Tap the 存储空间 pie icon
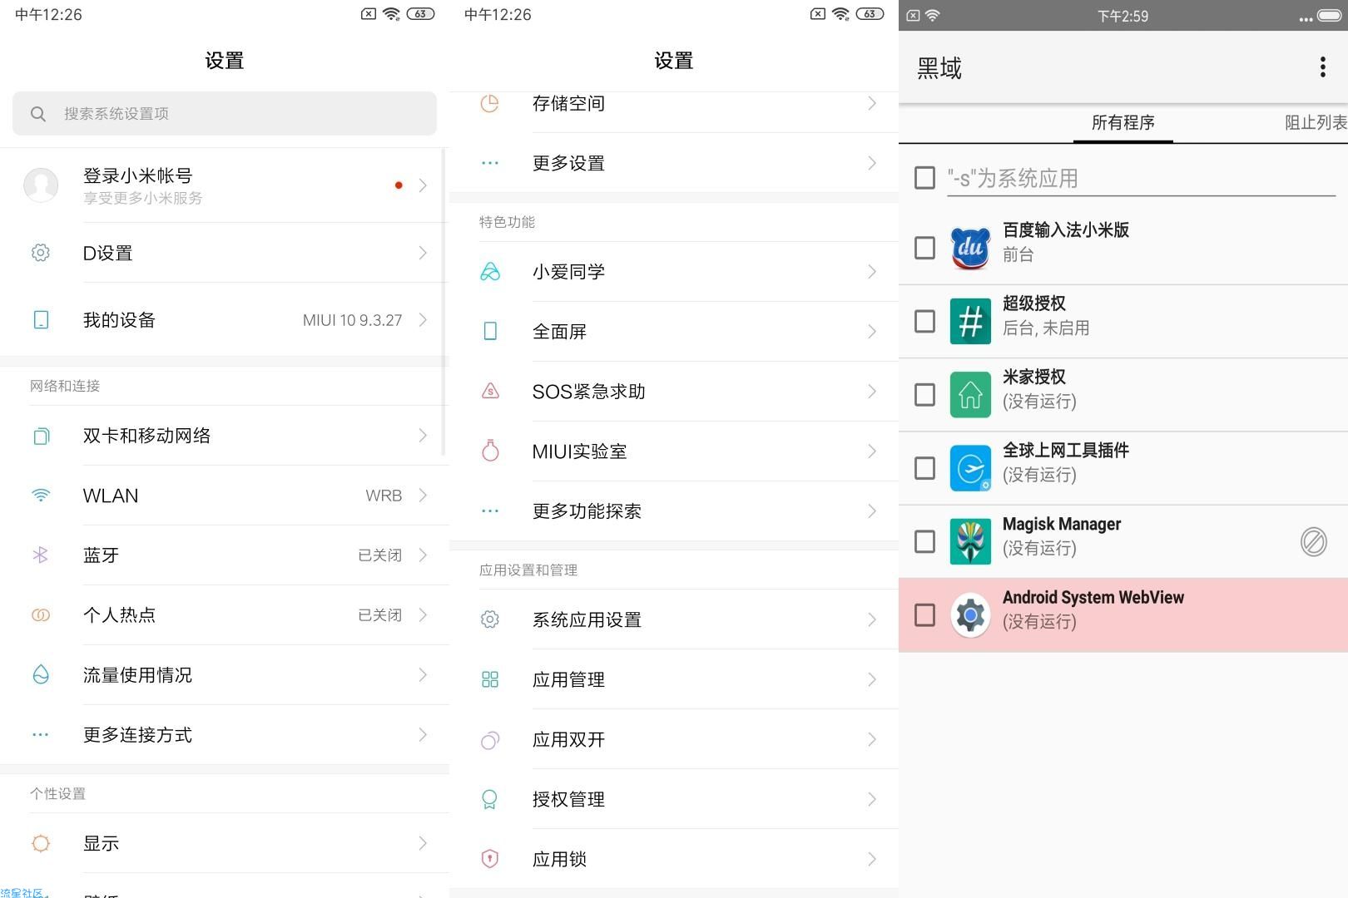Viewport: 1348px width, 898px height. pyautogui.click(x=490, y=103)
